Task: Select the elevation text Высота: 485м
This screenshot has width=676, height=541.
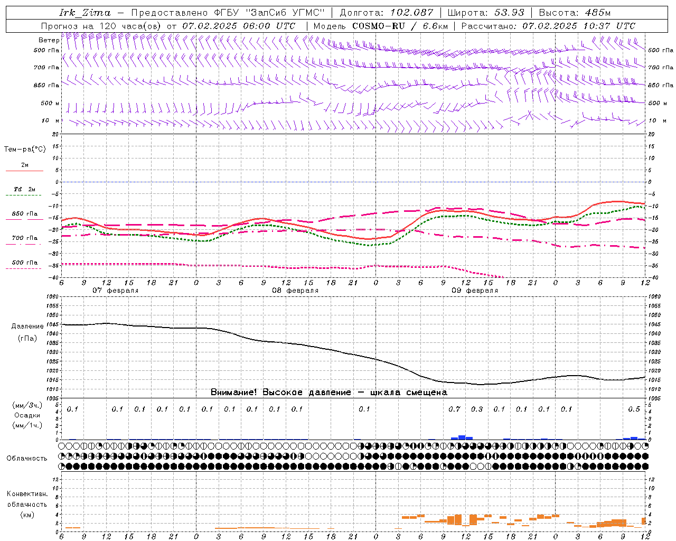Action: pyautogui.click(x=575, y=13)
